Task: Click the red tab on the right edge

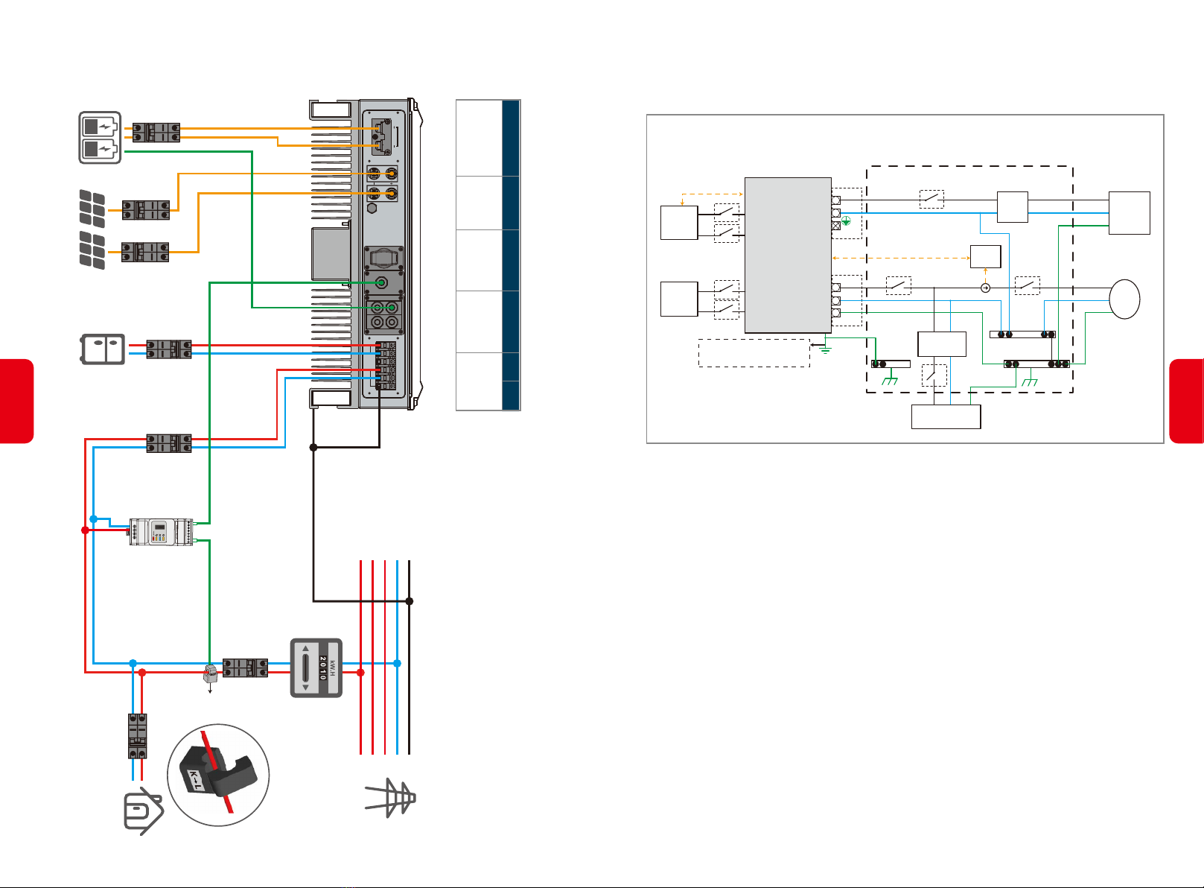Action: [x=1187, y=401]
